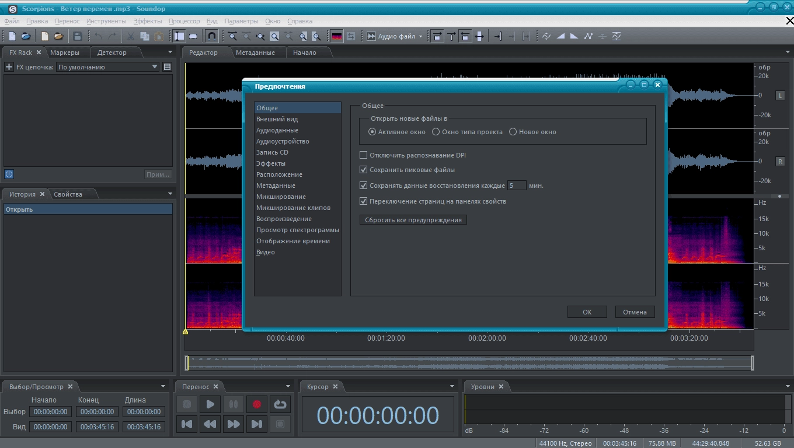Click 'Сбросить все предупреждения' button
This screenshot has width=794, height=448.
click(x=413, y=220)
